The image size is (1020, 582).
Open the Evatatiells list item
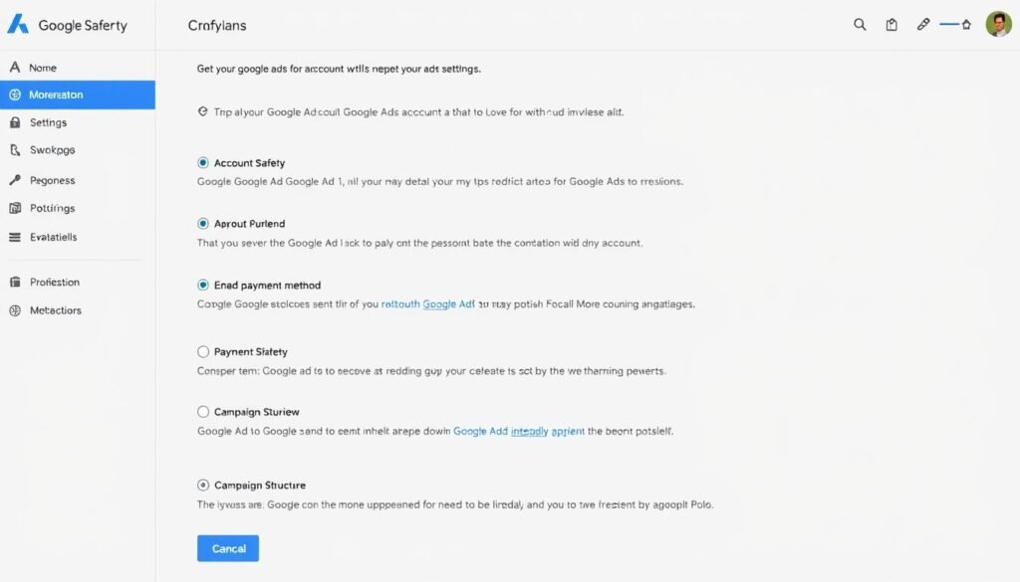[x=14, y=237]
